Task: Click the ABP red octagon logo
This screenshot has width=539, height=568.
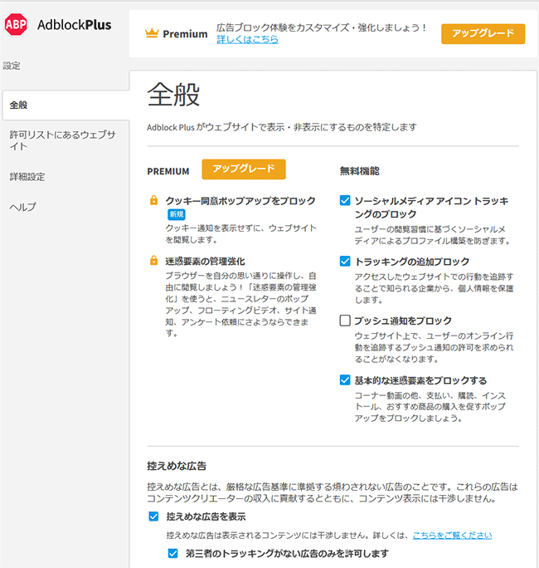Action: (x=16, y=25)
